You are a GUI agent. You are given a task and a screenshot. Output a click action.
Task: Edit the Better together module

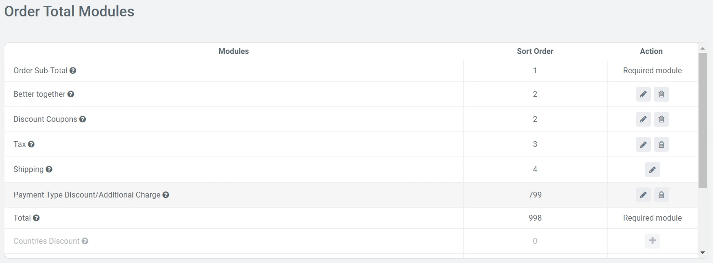[643, 94]
